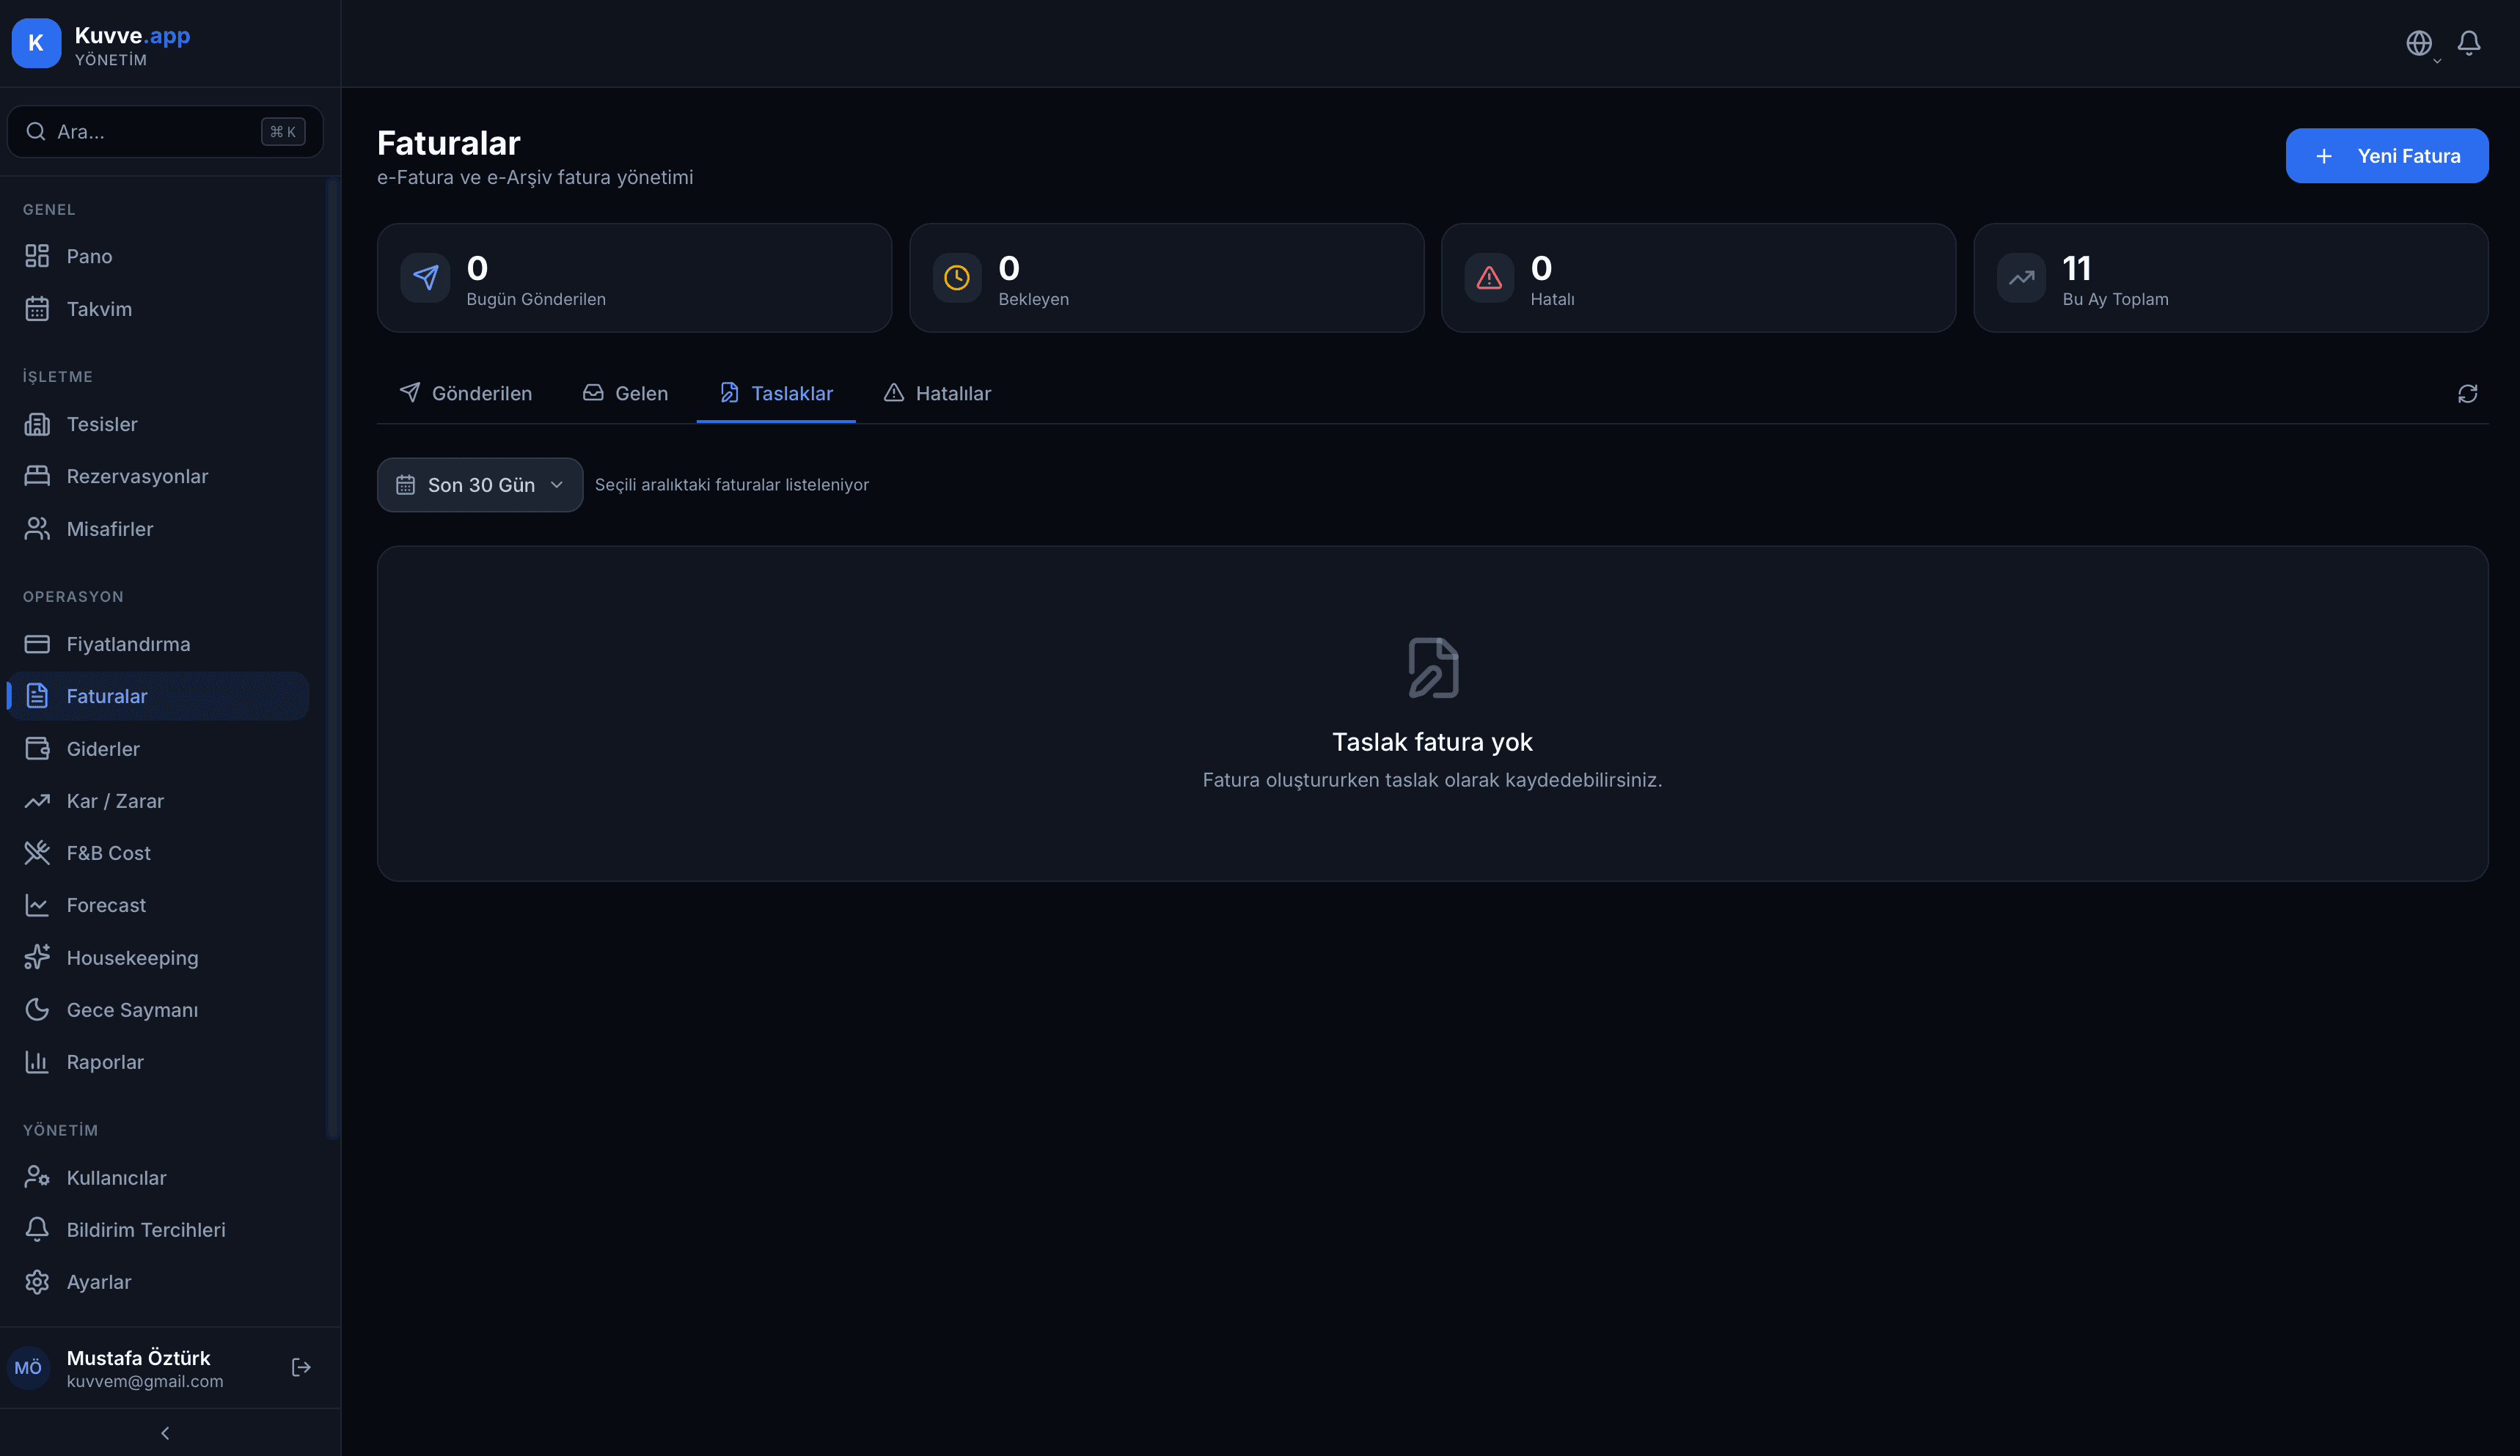Click the draft document icon in the empty state

coord(1433,668)
